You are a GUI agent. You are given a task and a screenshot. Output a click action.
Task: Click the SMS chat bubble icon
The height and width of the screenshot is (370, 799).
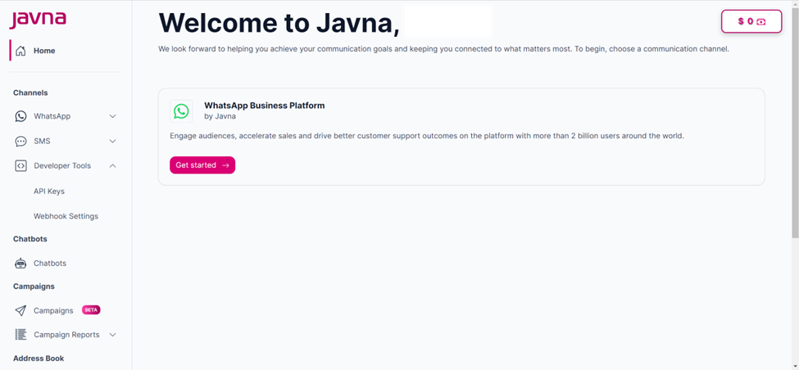[x=20, y=141]
